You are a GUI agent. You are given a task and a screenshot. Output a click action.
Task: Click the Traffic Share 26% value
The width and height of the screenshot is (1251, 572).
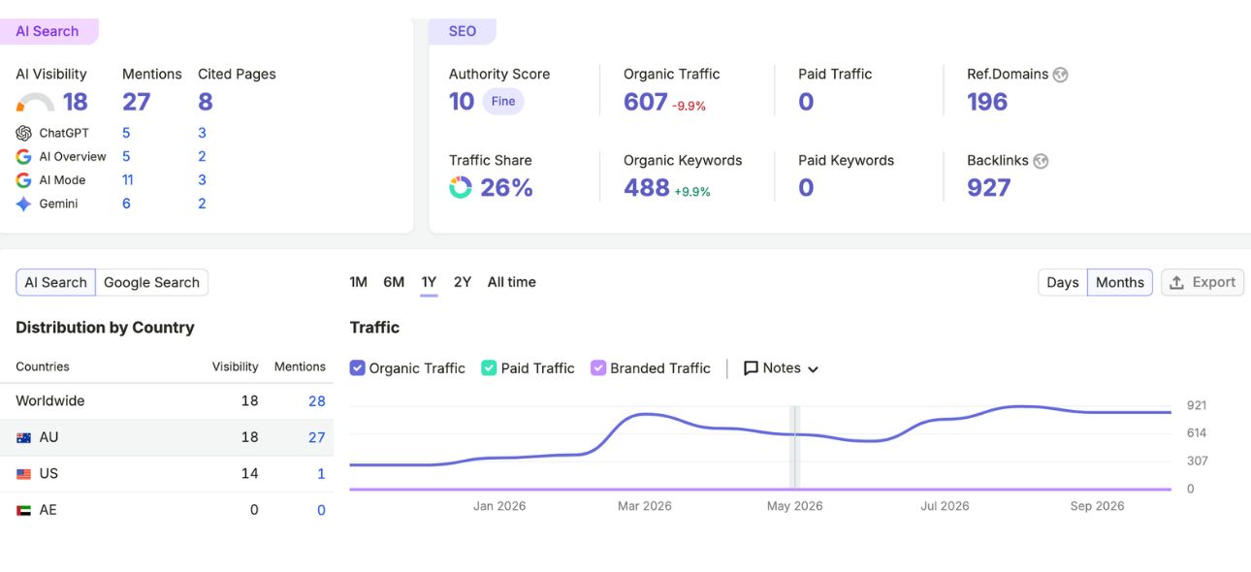[x=507, y=187]
